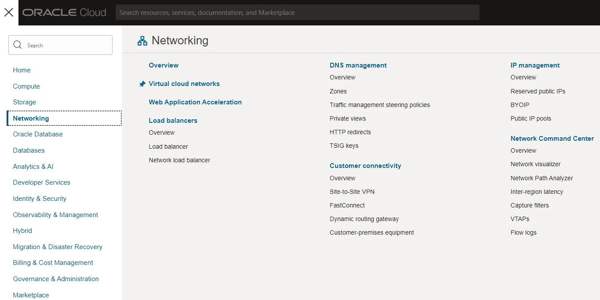Select Site-to-Site VPN link
Screen dimensions: 600x300
tap(352, 192)
